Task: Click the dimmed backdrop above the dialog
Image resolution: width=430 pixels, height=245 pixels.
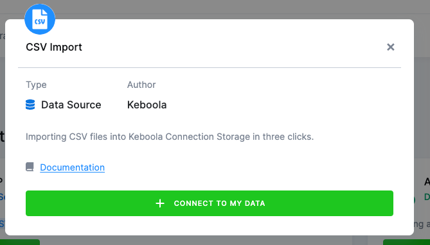Action: pos(215,8)
